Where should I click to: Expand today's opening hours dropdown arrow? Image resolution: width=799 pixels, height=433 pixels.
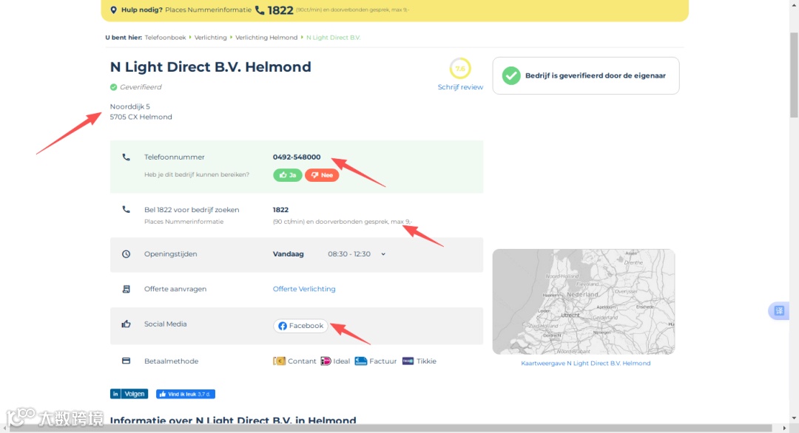coord(383,254)
